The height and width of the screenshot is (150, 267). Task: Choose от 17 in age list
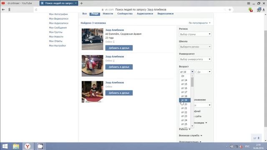185,92
